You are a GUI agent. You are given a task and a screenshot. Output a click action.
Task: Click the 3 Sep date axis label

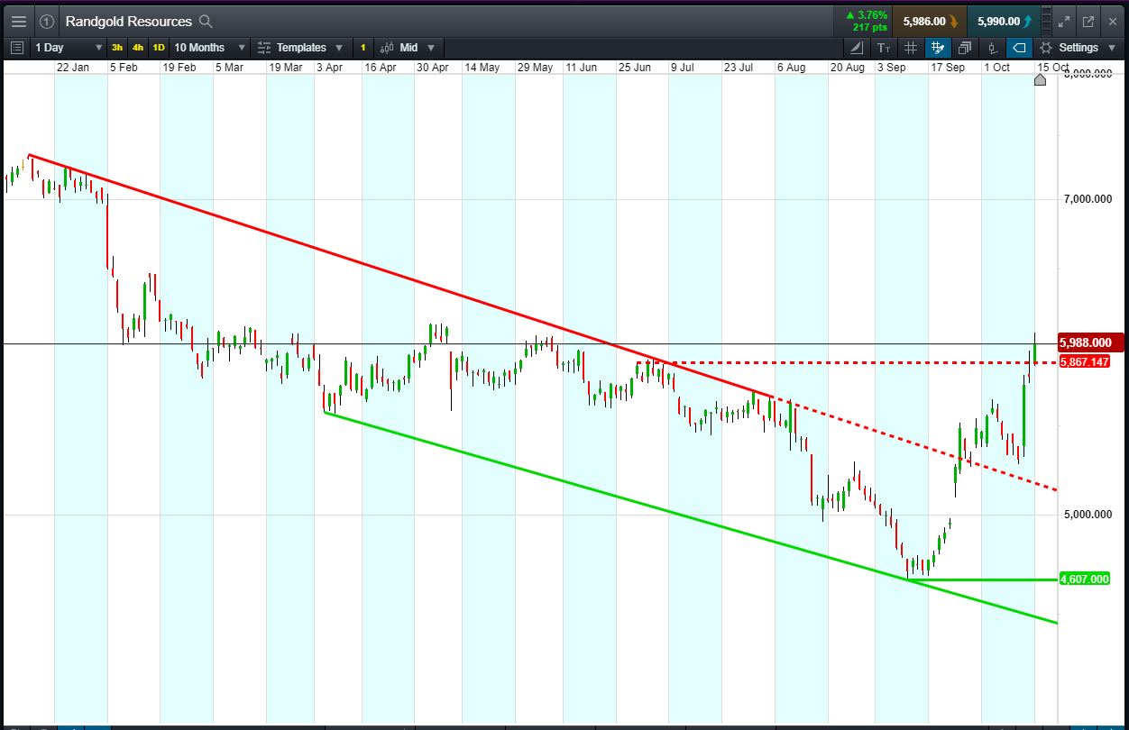click(892, 68)
